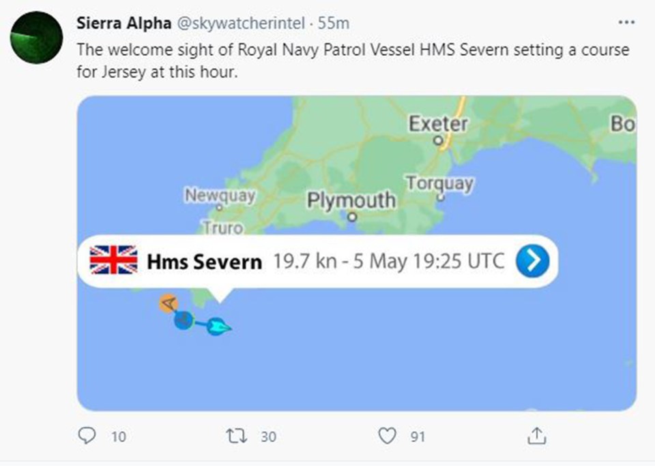Viewport: 655px width, 466px height.
Task: Open the share upload icon
Action: 536,435
